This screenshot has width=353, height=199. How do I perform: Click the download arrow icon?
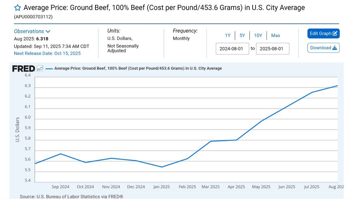click(334, 48)
